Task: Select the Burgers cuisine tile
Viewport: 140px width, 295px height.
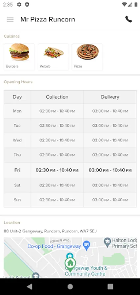Action: 19,57
